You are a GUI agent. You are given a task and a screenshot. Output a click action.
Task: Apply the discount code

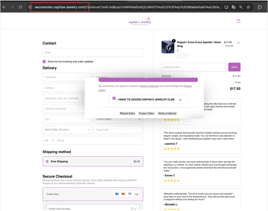(234, 67)
